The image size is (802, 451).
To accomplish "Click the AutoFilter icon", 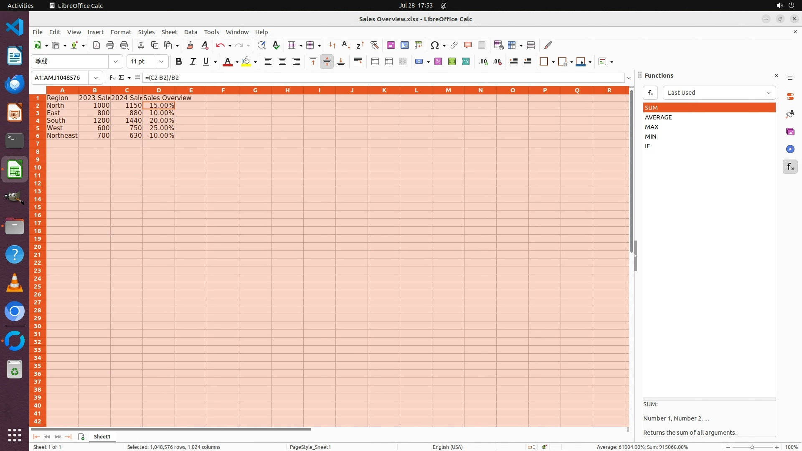I will point(374,45).
